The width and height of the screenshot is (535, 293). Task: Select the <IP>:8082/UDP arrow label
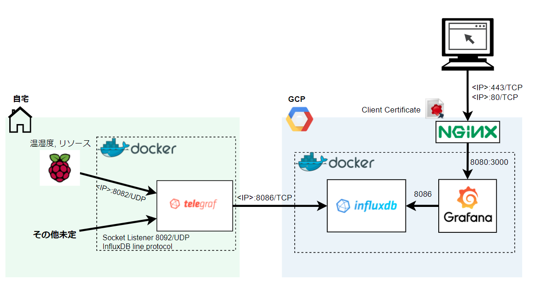point(121,193)
